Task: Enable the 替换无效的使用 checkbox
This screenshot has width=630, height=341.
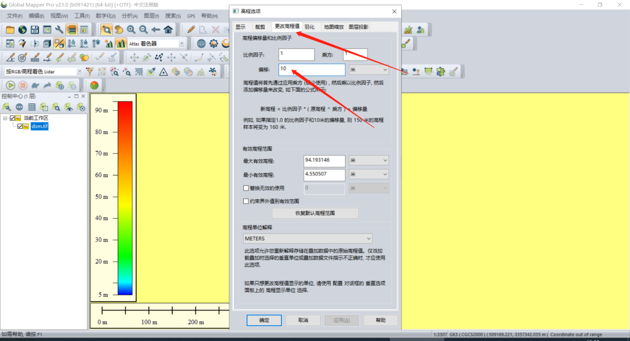Action: (246, 188)
